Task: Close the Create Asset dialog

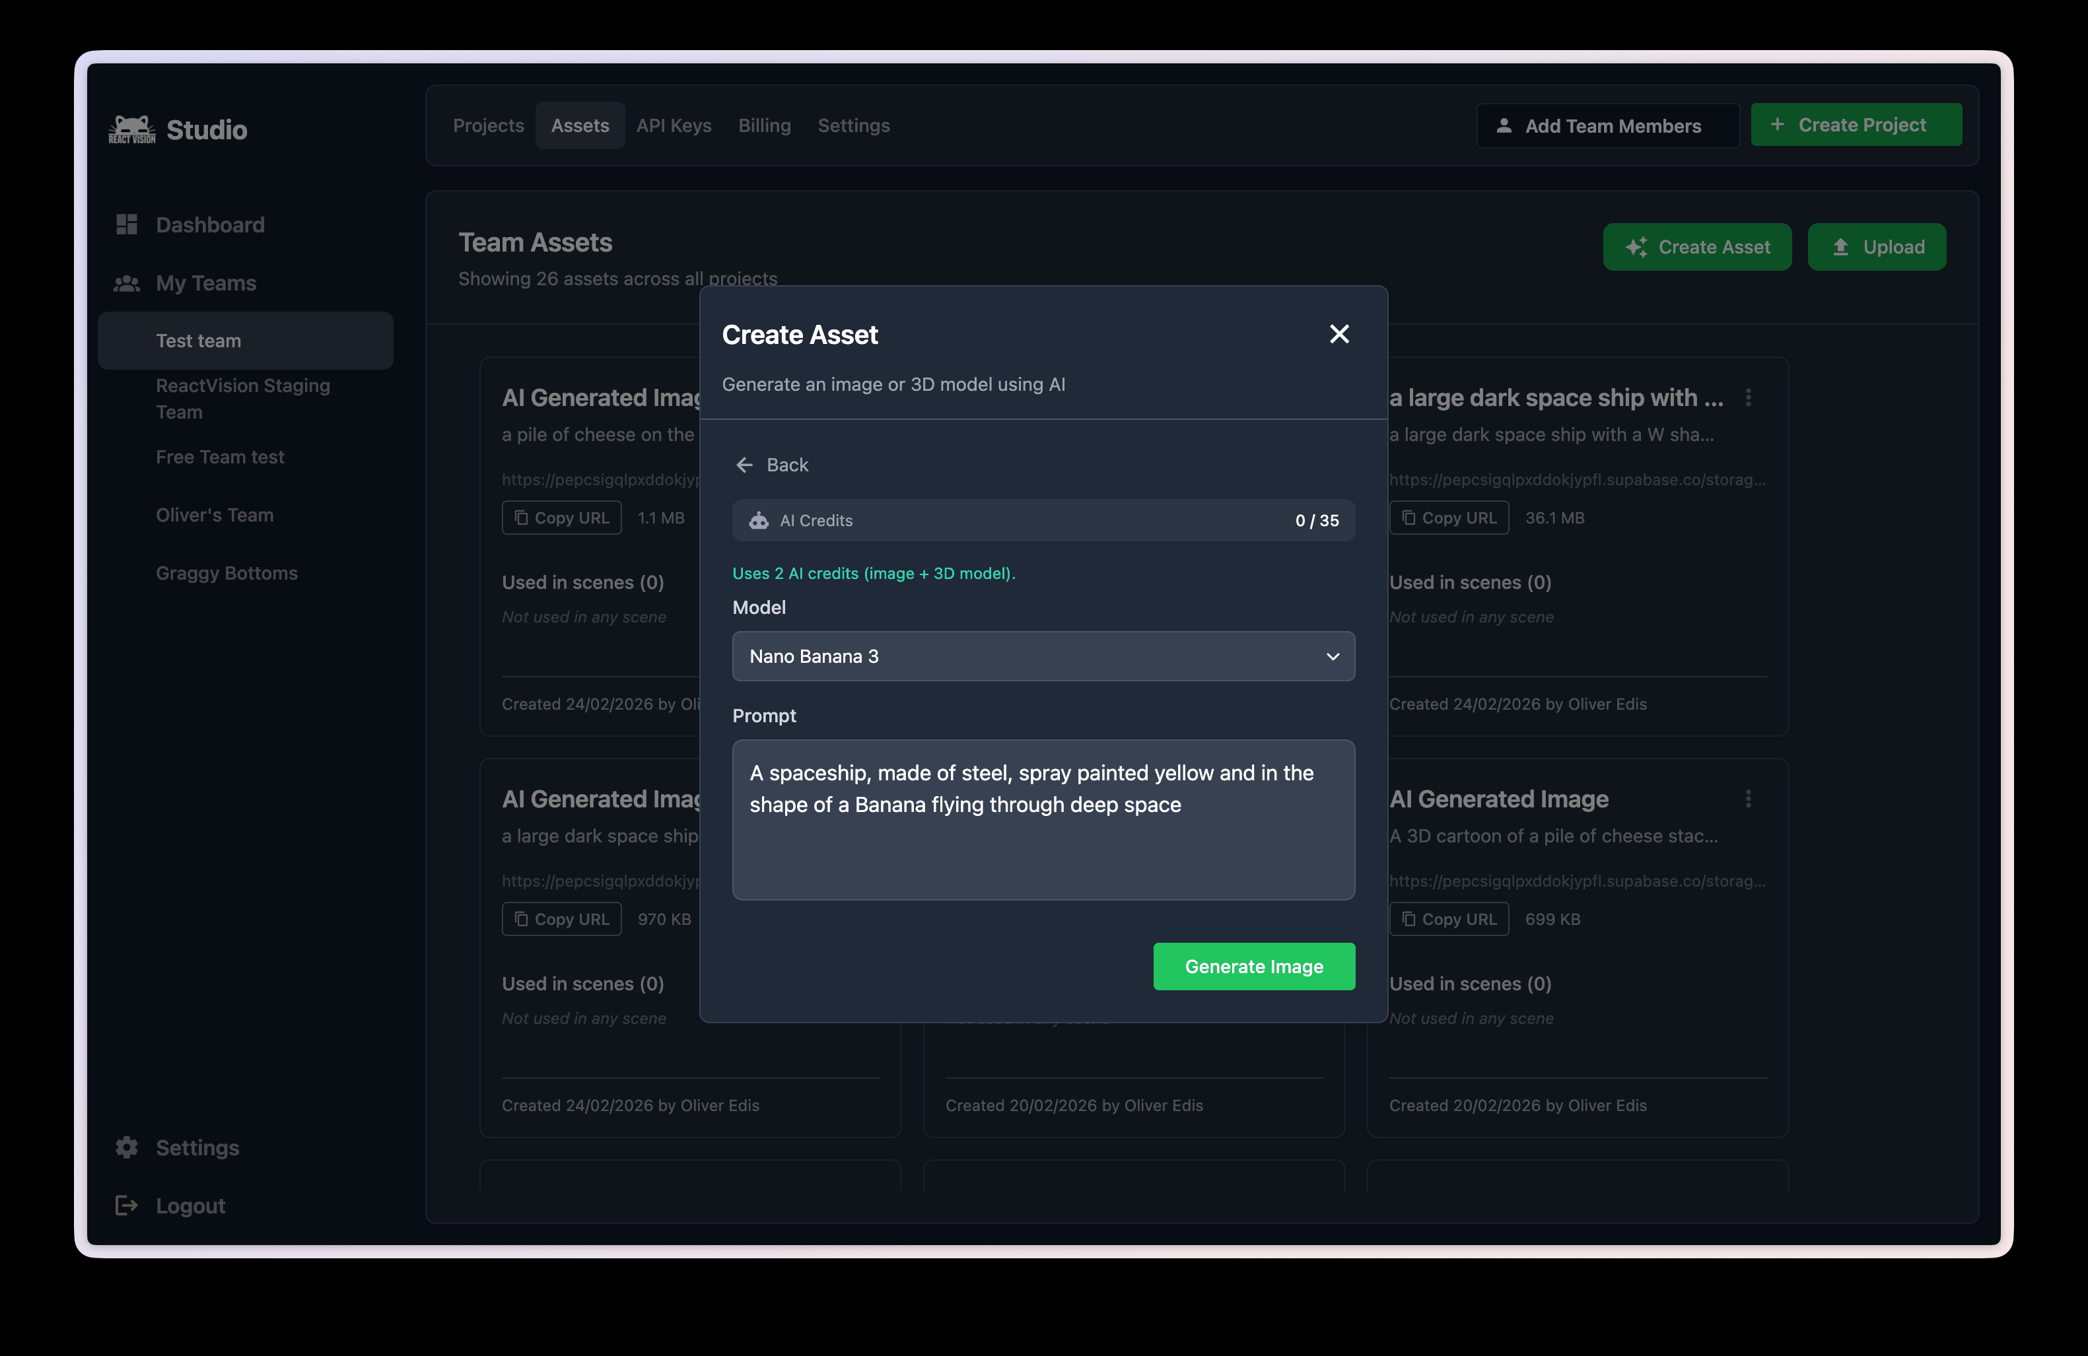Action: click(1339, 334)
